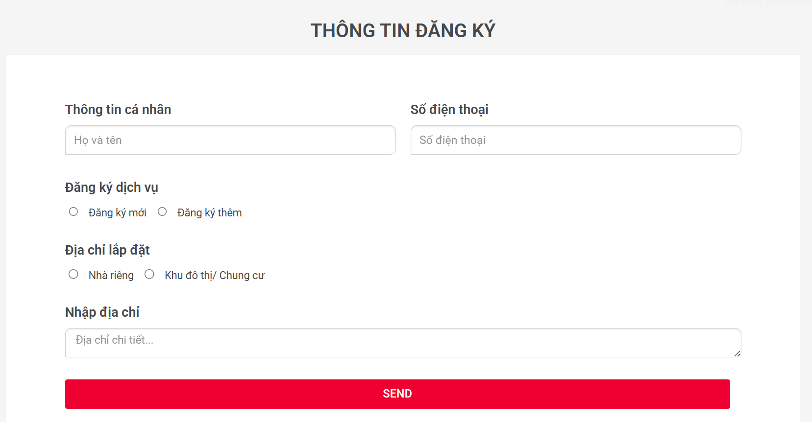812x422 pixels.
Task: Click the 'Họ và tên' name field
Action: (x=230, y=140)
